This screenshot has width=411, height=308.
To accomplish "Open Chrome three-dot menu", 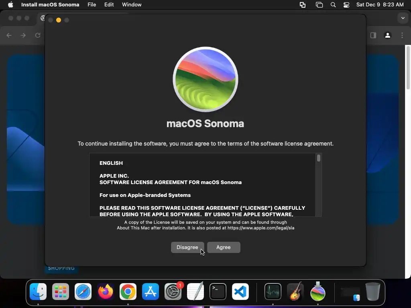I will [x=402, y=35].
